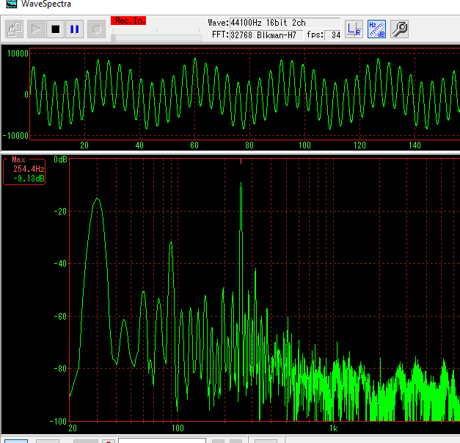Click the red peak marker above spectrum
Viewport: 460px width, 443px height.
point(241,162)
